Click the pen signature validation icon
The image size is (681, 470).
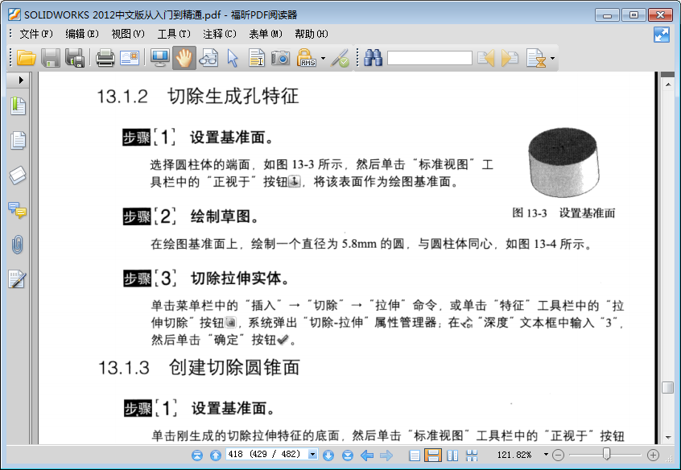340,58
